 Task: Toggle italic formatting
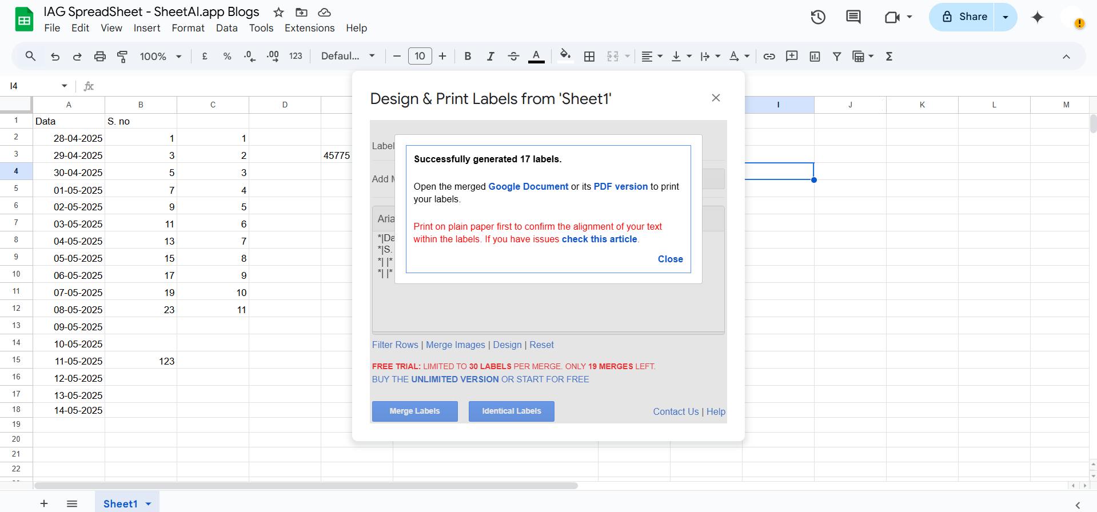(490, 56)
